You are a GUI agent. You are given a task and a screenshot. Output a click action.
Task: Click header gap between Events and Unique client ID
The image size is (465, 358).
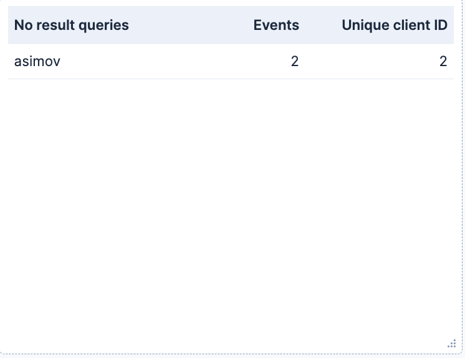320,25
